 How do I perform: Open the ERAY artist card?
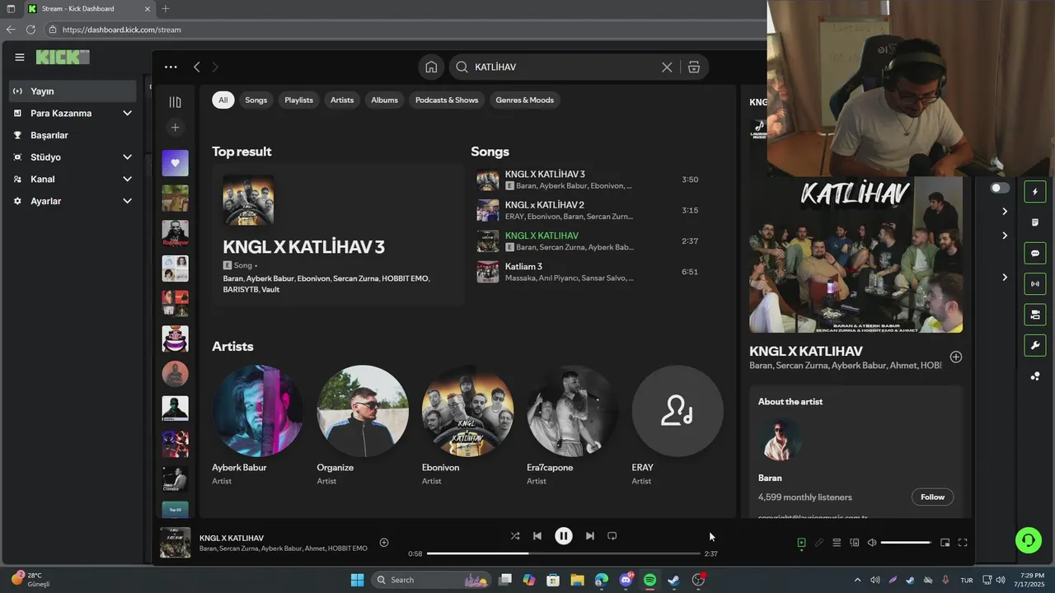(678, 426)
